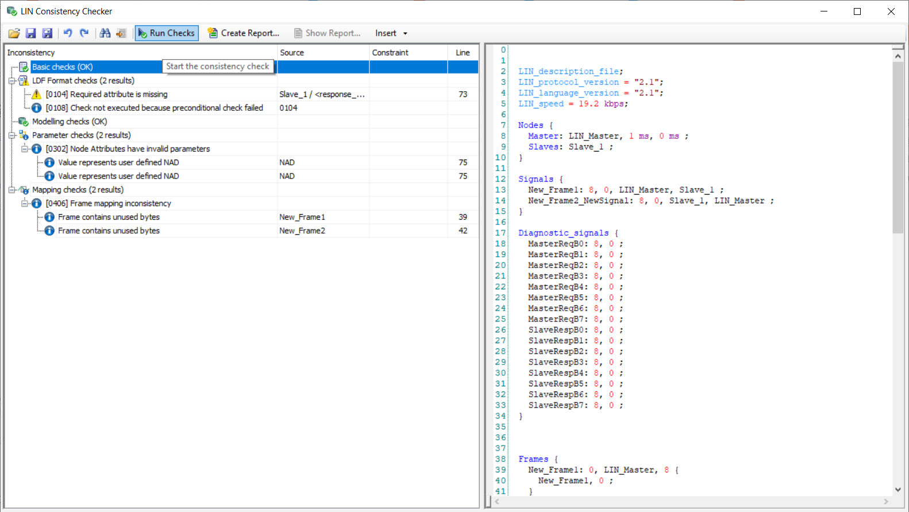The height and width of the screenshot is (512, 909).
Task: Click the Line column header
Action: tap(463, 52)
